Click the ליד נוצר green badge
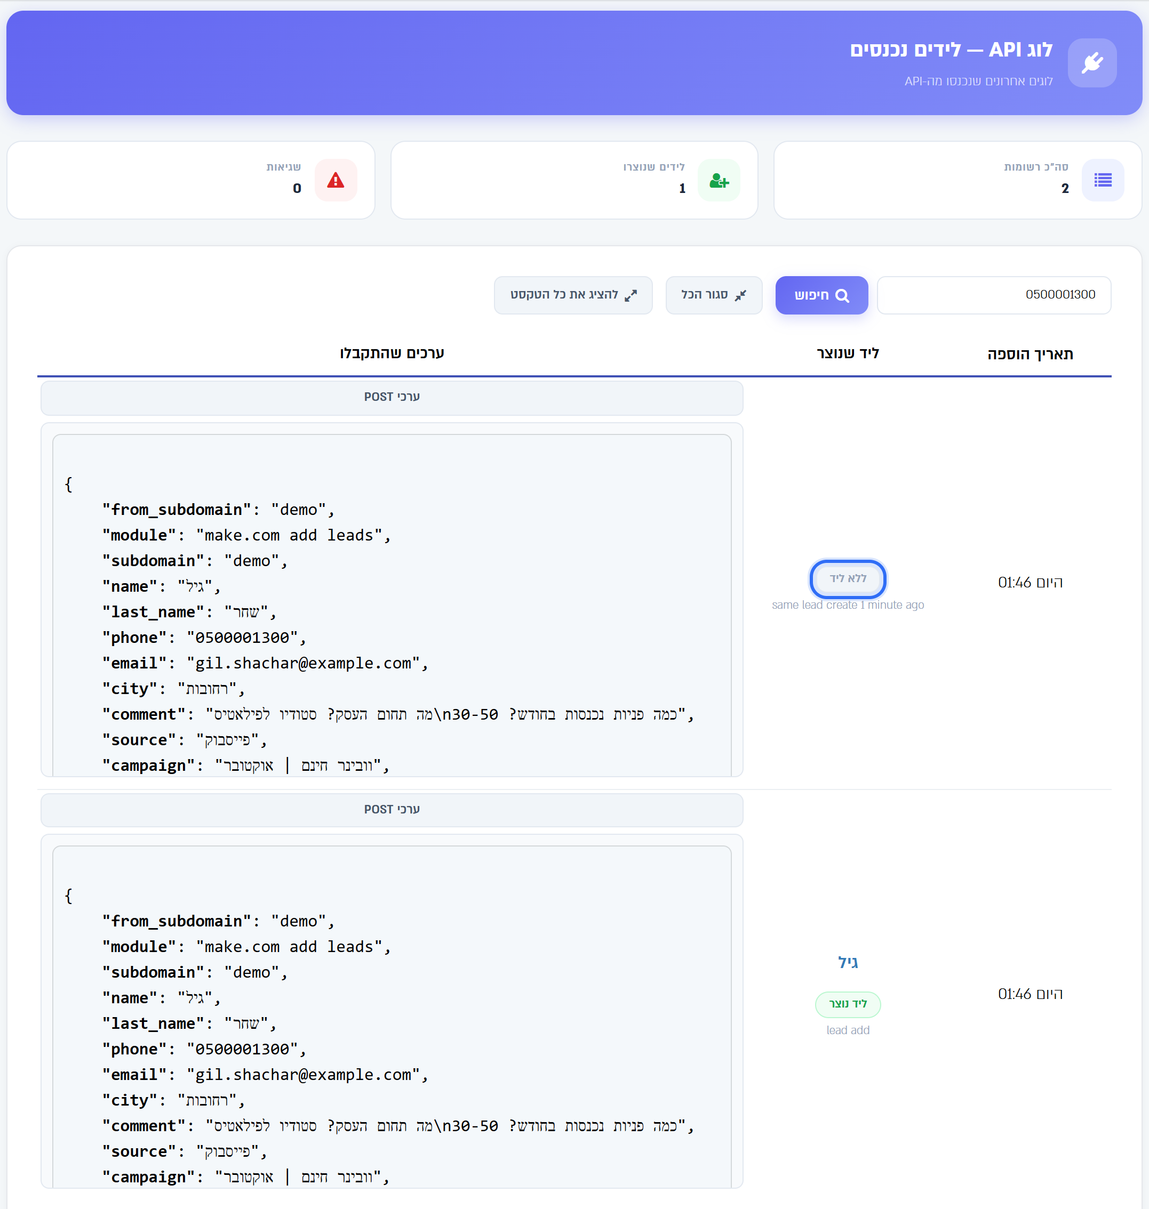 pyautogui.click(x=848, y=1004)
